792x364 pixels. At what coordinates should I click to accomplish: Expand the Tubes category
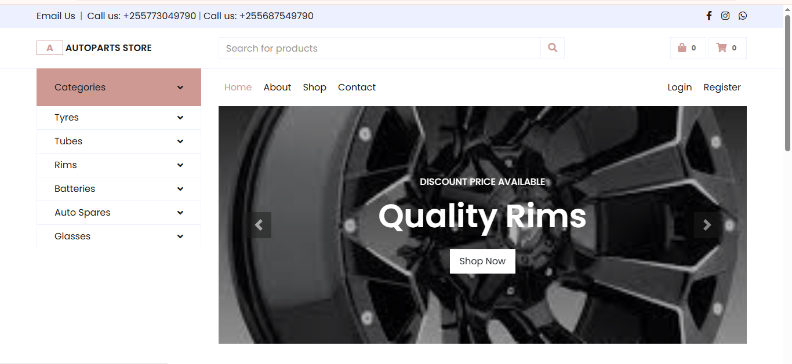119,141
